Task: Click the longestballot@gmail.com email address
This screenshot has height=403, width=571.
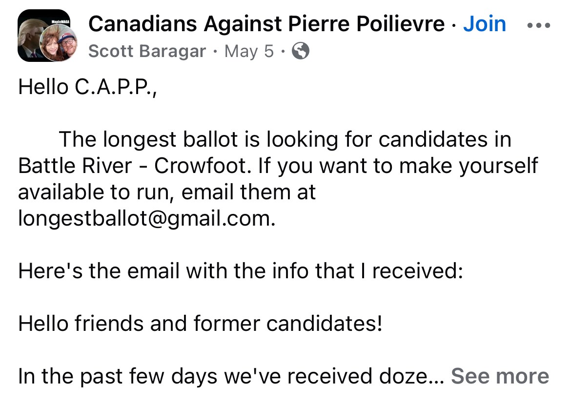Action: pyautogui.click(x=146, y=218)
